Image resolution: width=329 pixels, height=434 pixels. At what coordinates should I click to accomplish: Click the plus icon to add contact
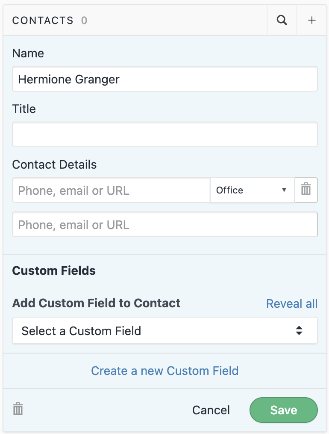312,20
